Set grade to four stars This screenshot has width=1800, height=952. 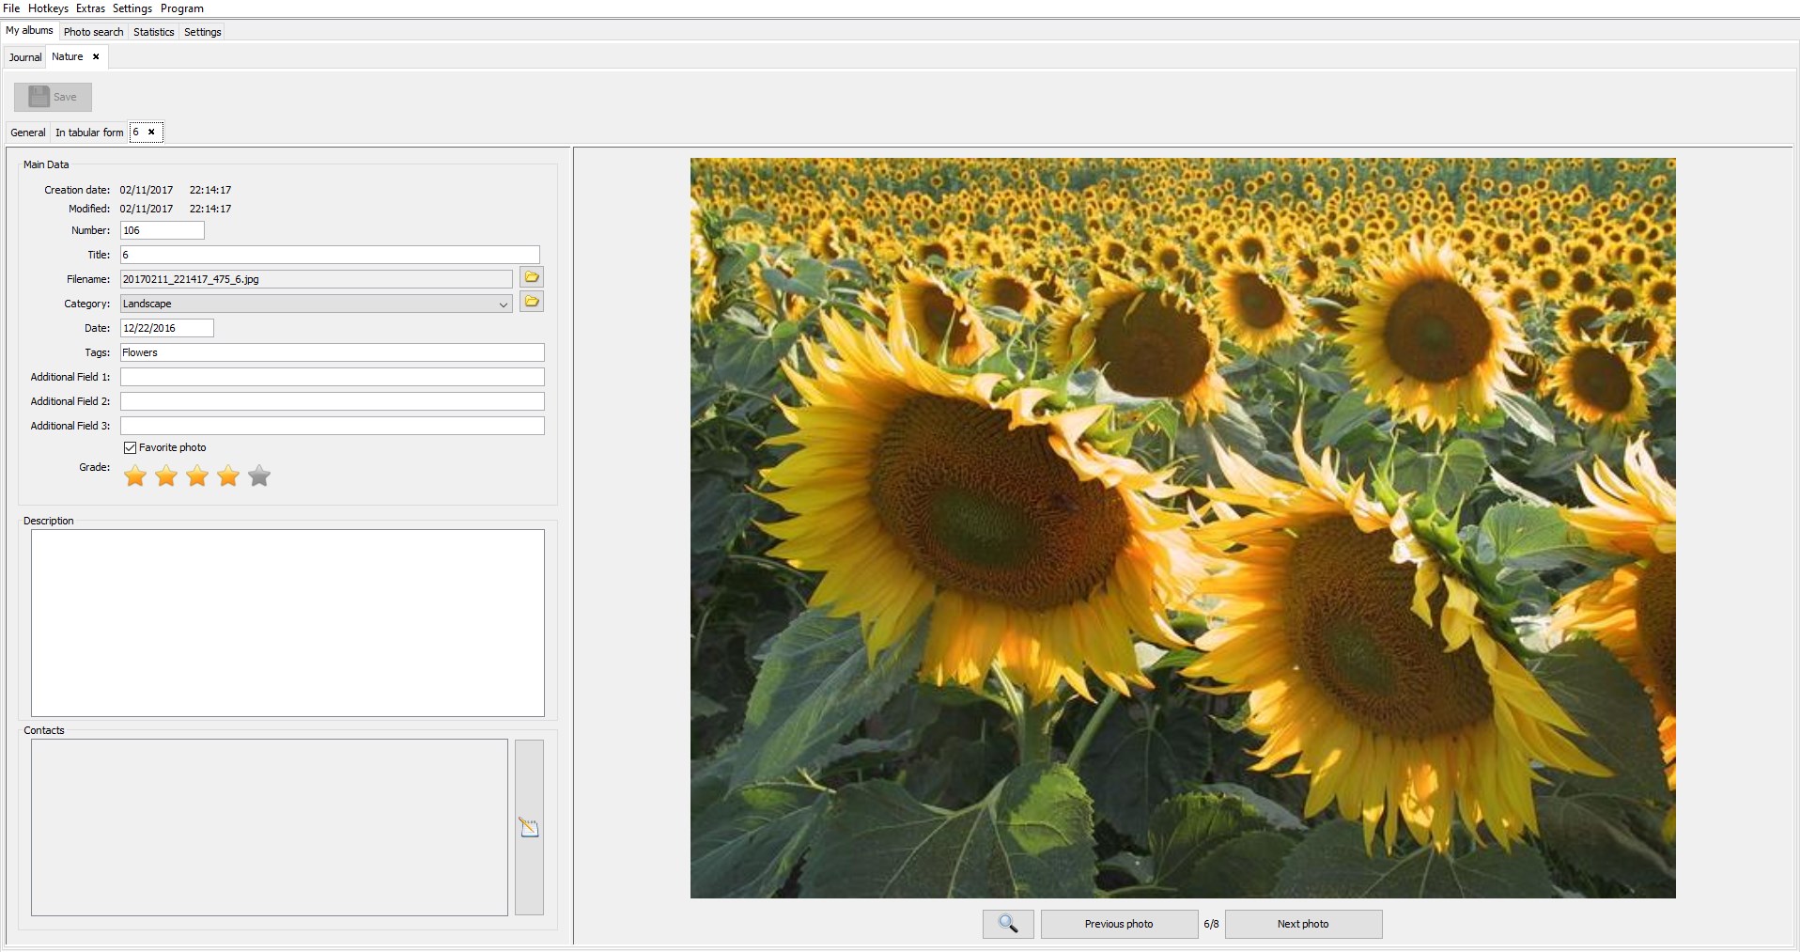pyautogui.click(x=228, y=476)
